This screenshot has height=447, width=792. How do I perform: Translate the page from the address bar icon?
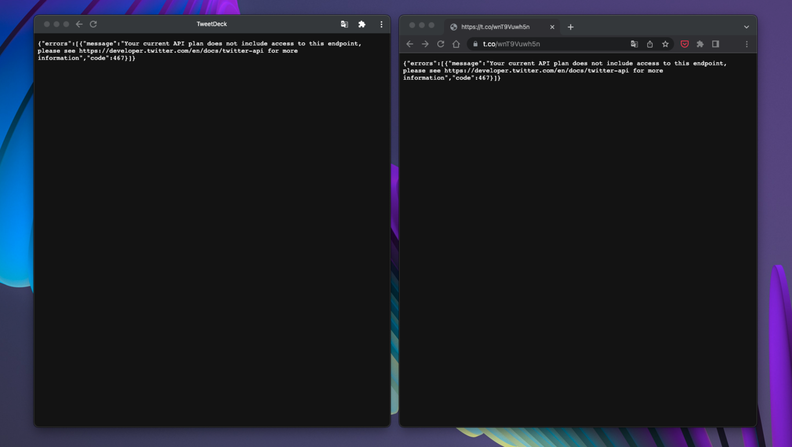[x=634, y=44]
